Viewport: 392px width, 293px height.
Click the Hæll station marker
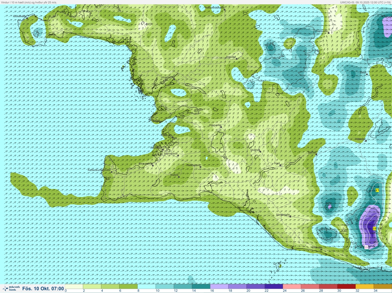281,165
